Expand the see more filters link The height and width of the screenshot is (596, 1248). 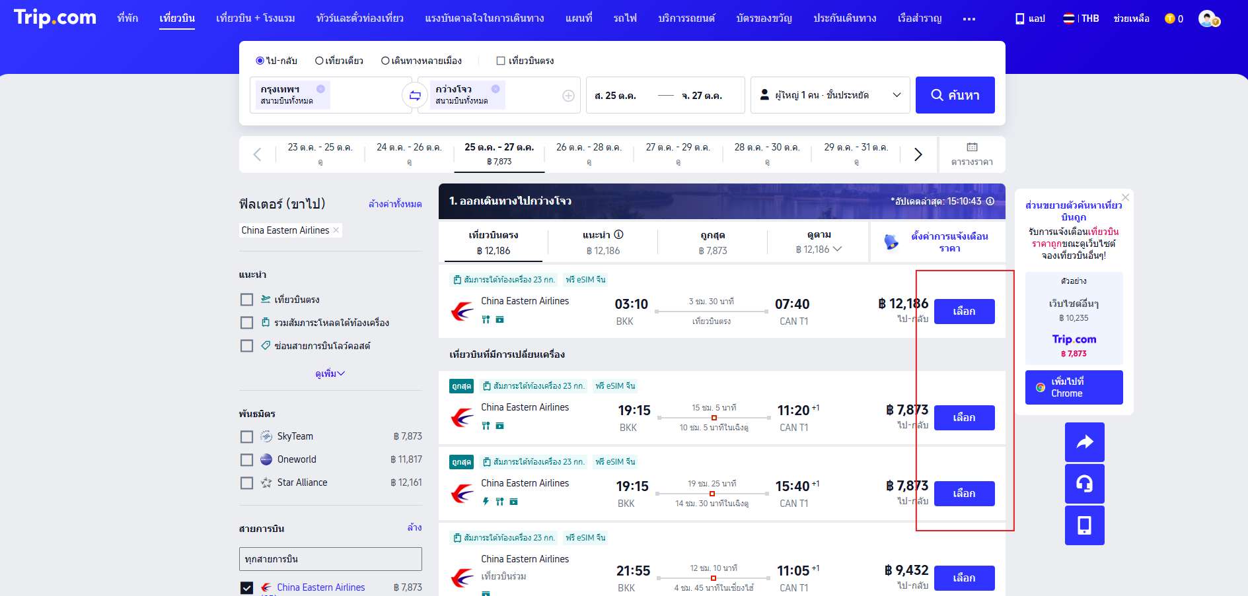pyautogui.click(x=330, y=374)
